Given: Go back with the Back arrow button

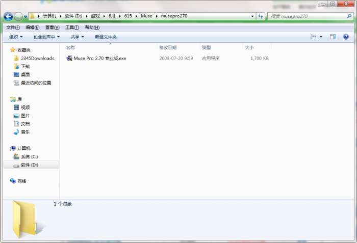Looking at the screenshot, I should click(x=9, y=16).
